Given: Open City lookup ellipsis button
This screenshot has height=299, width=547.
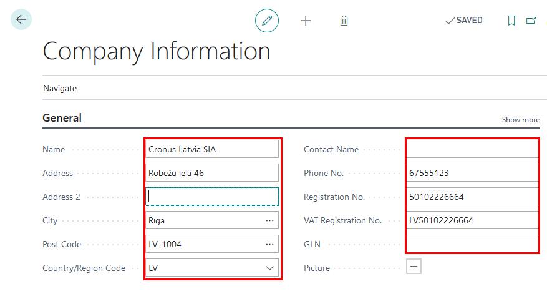Looking at the screenshot, I should pos(269,220).
